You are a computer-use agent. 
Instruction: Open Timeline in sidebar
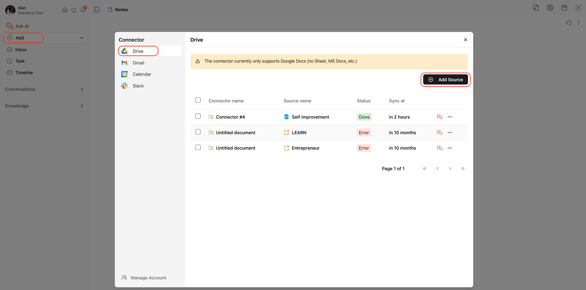click(x=20, y=73)
